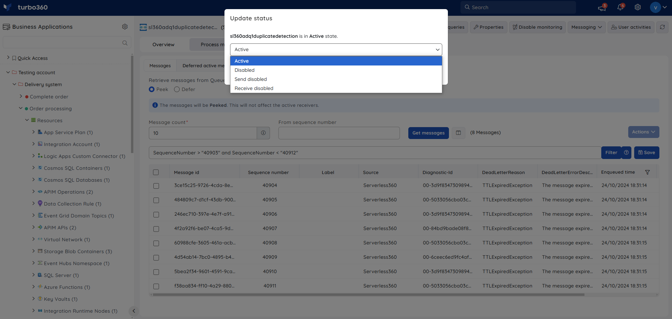Click the App Service Plan icon

[40, 132]
